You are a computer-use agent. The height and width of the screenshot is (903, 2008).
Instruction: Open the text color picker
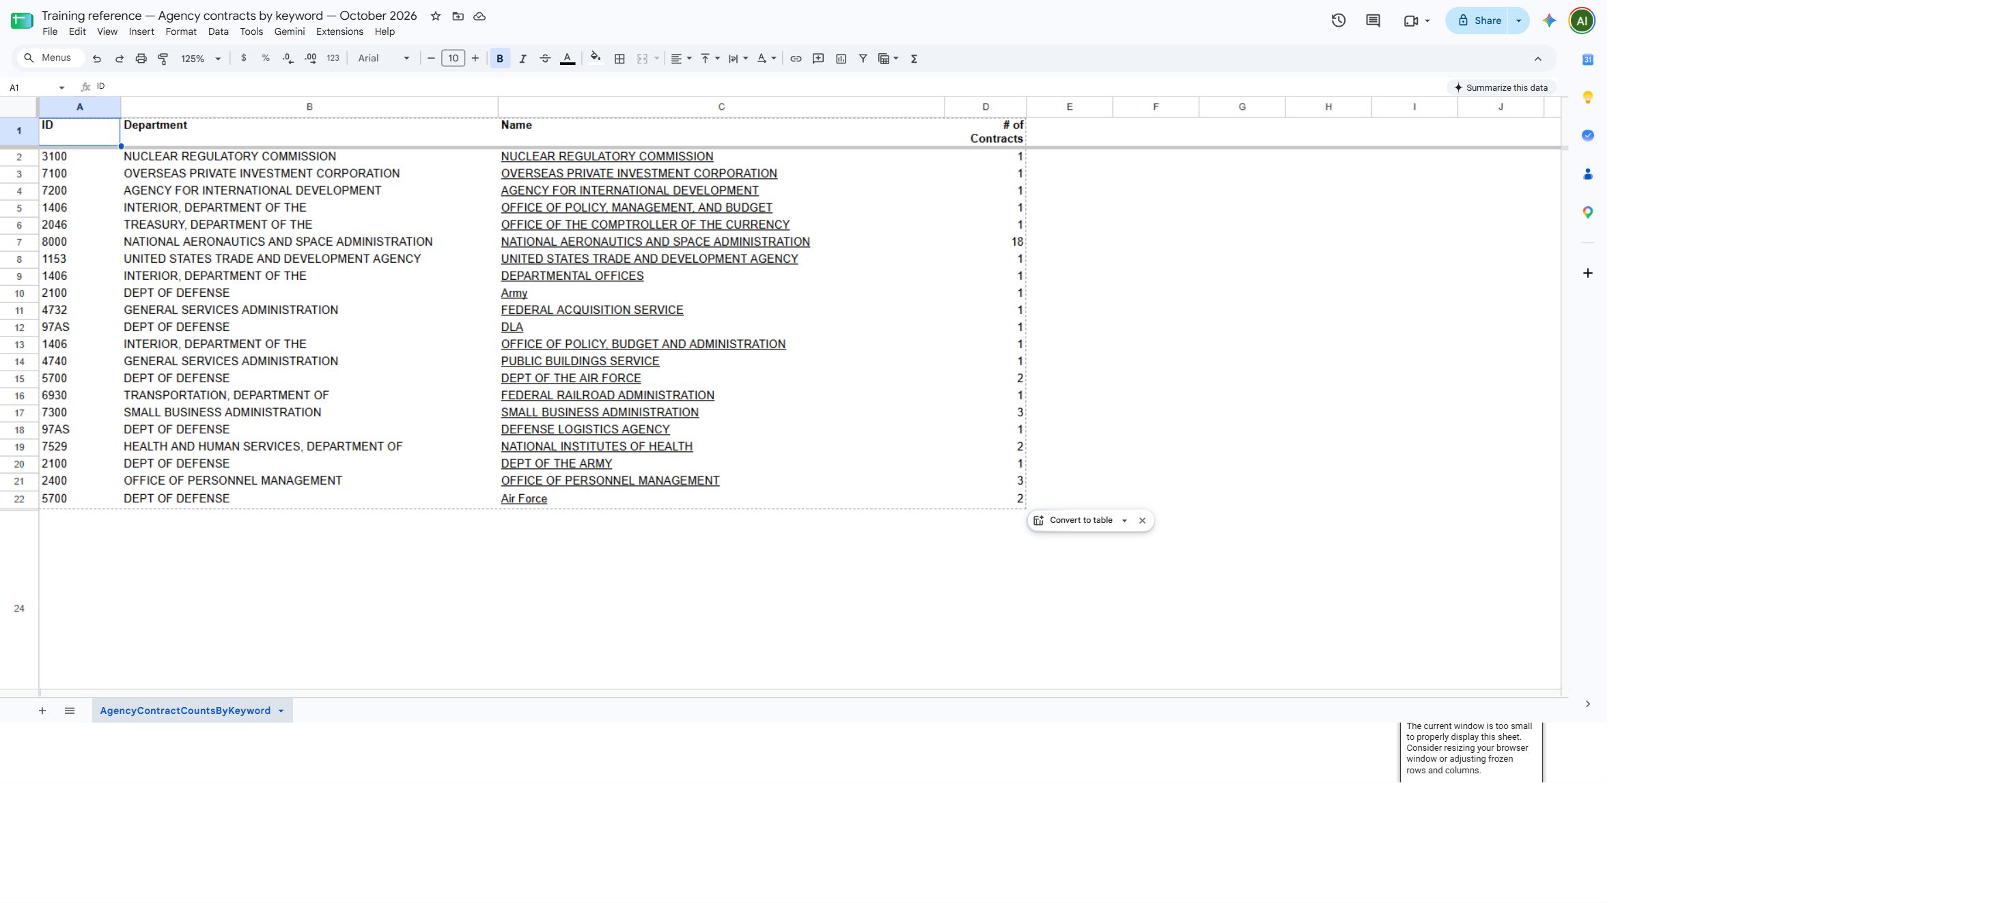pyautogui.click(x=568, y=59)
